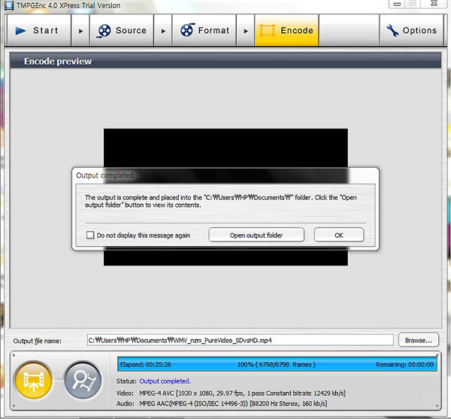This screenshot has width=451, height=419.
Task: Confirm the dialog with OK
Action: pos(339,235)
